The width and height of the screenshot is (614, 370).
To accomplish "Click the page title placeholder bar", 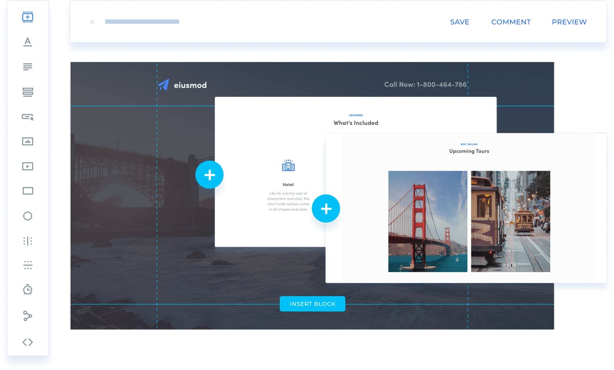I will point(142,22).
